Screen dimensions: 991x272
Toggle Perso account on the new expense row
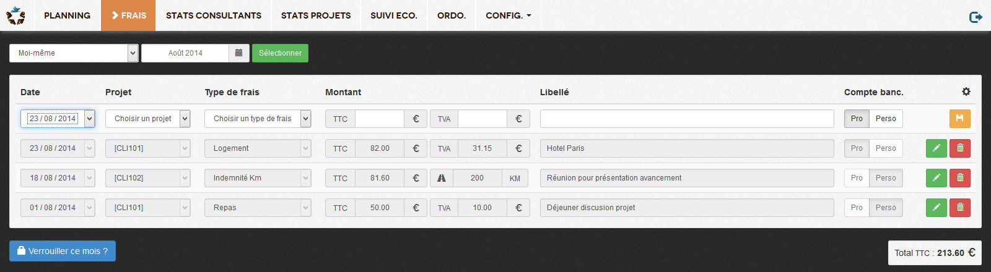(x=886, y=119)
